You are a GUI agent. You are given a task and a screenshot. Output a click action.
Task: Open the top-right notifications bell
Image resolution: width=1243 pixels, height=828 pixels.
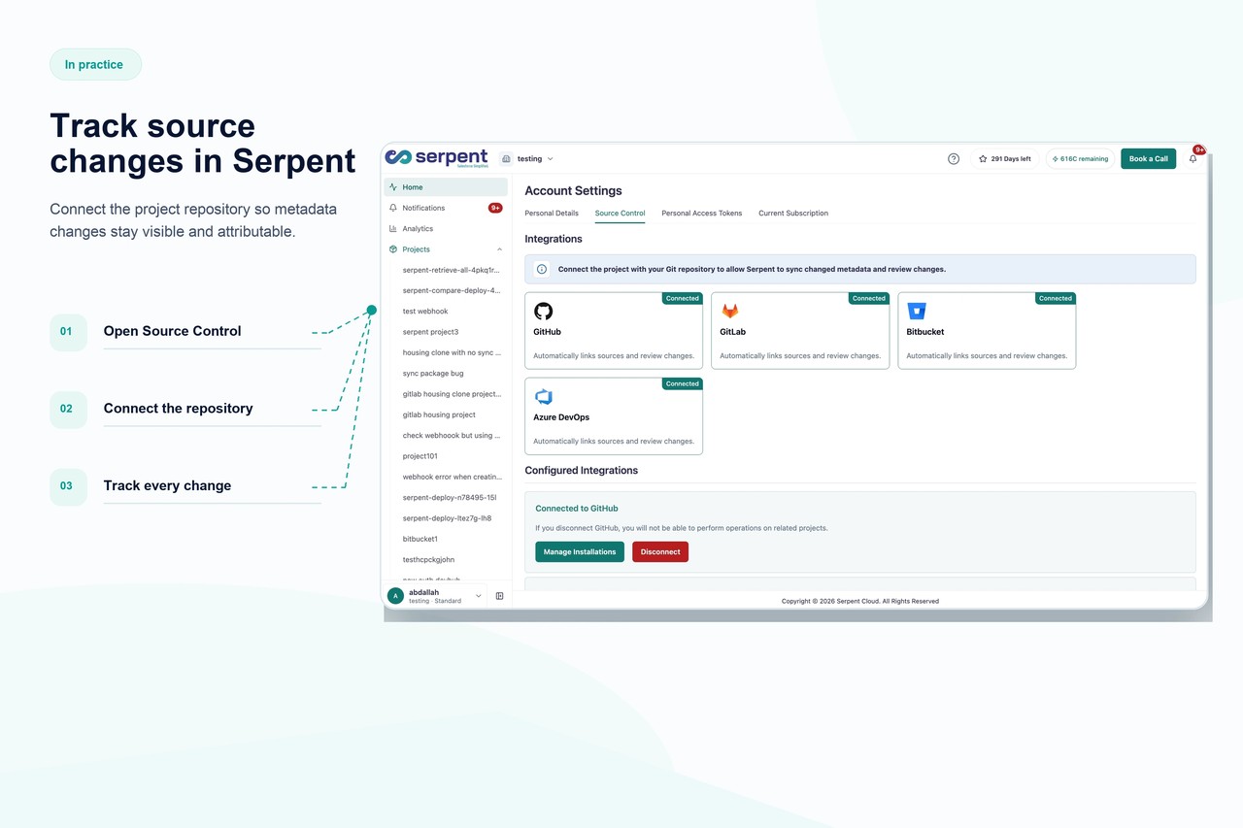(x=1193, y=158)
